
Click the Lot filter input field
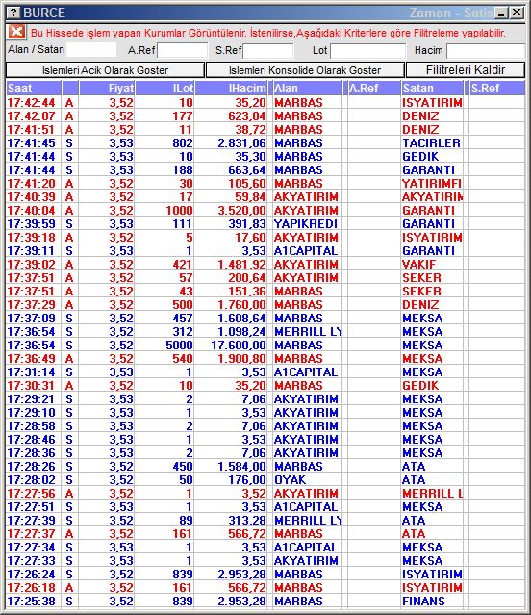pos(367,51)
